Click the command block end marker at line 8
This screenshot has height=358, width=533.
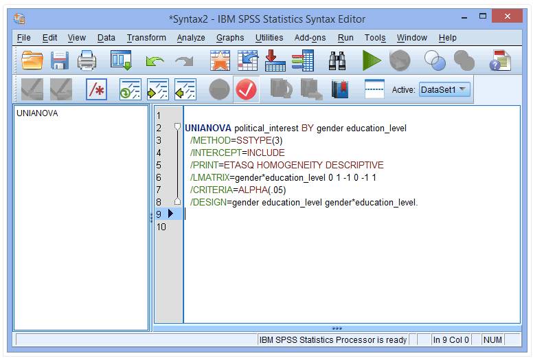click(177, 201)
